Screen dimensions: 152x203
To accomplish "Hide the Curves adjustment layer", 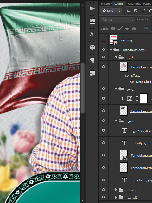I will (x=104, y=98).
